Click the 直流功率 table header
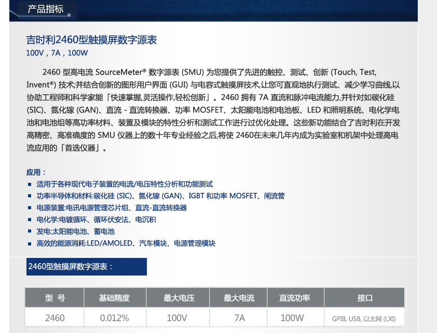437x333 pixels. (295, 298)
